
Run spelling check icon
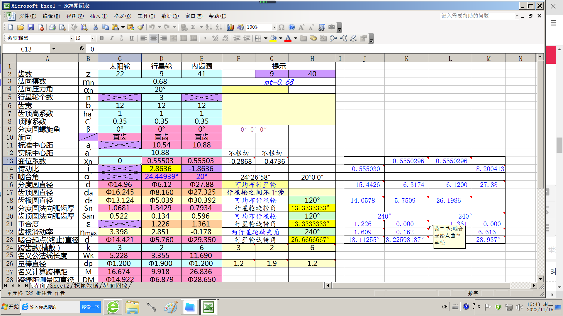(x=74, y=27)
